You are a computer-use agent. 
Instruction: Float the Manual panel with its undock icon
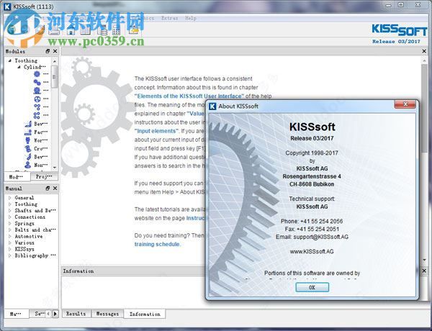tap(48, 188)
